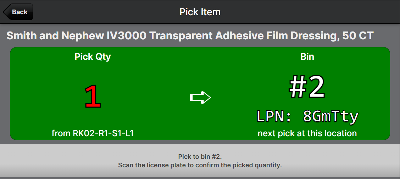Click the white right-pointing arrow icon
Image resolution: width=400 pixels, height=179 pixels.
coord(200,98)
